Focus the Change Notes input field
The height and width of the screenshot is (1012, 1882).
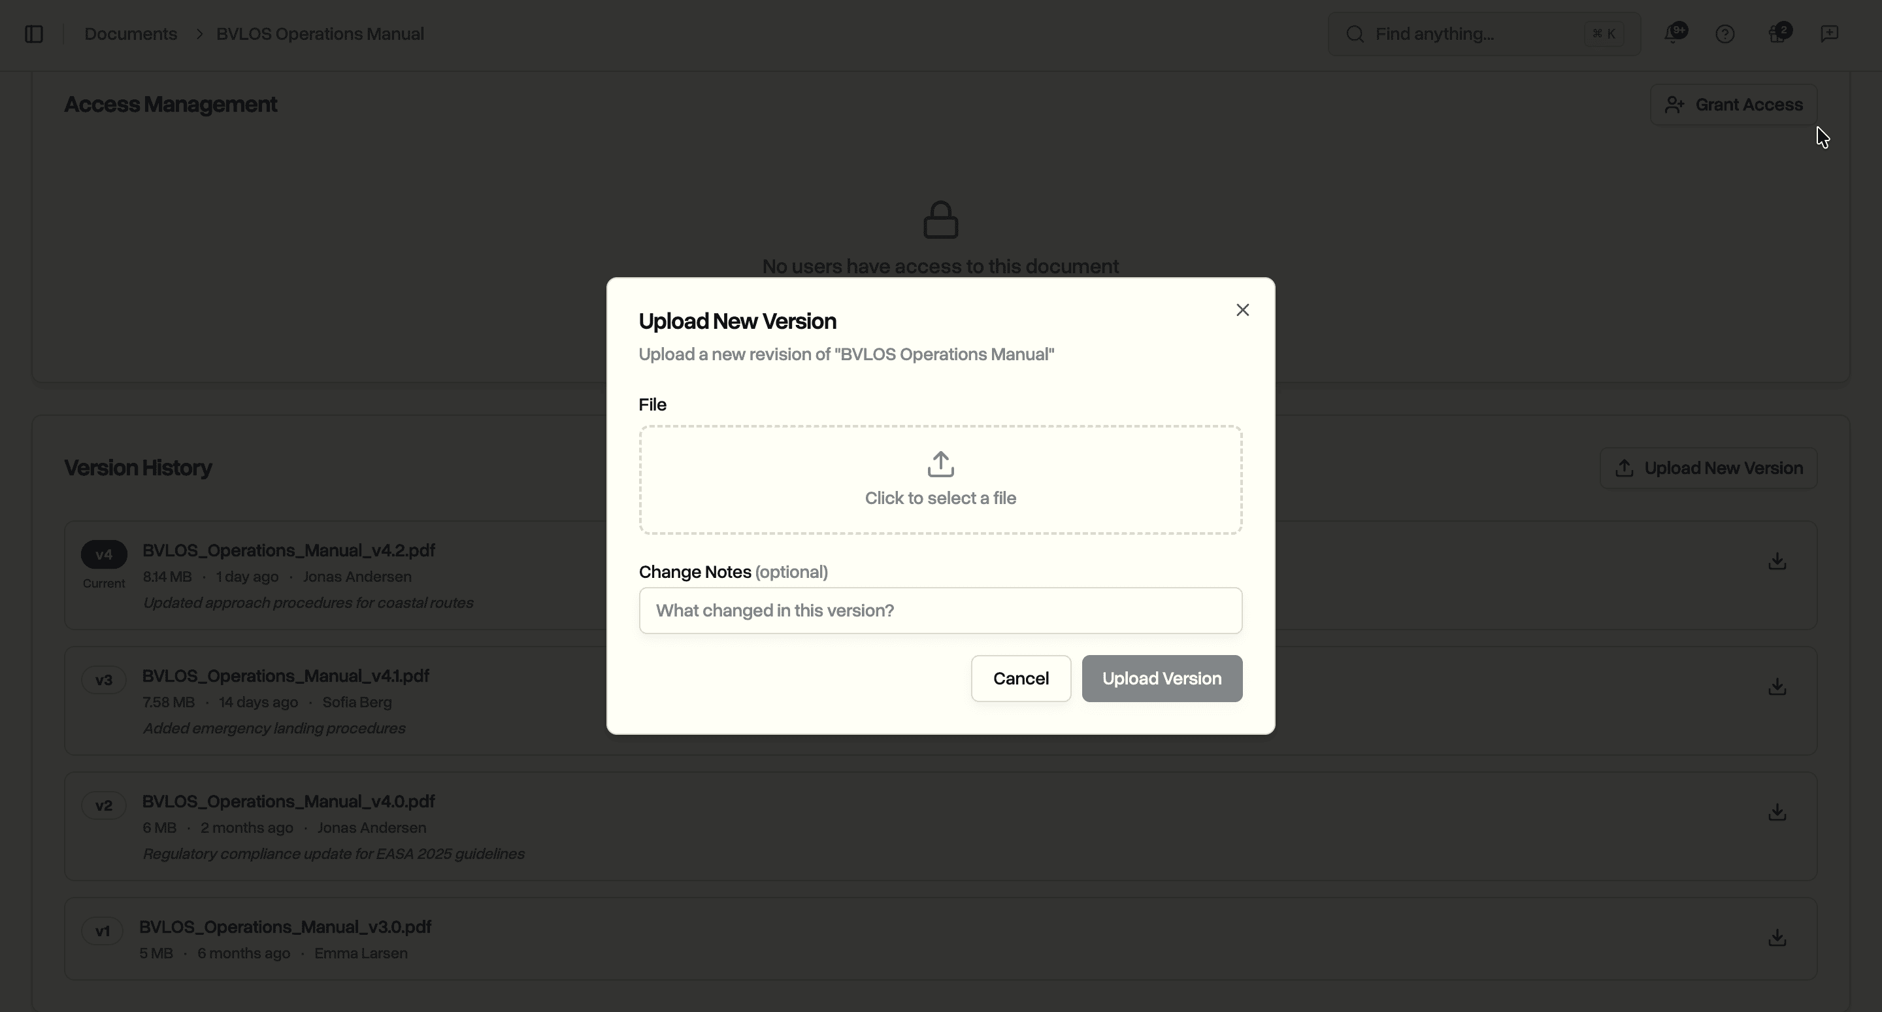[x=940, y=610]
